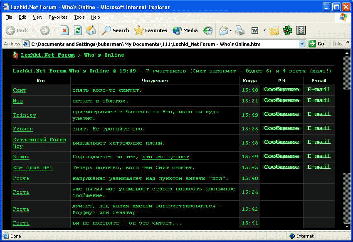Click the Stop loading toolbar icon

pos(64,30)
